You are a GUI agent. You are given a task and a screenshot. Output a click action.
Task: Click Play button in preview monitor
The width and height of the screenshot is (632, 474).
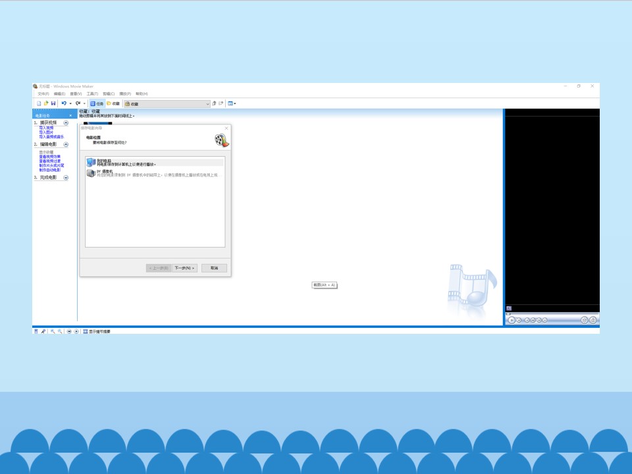[x=512, y=320]
